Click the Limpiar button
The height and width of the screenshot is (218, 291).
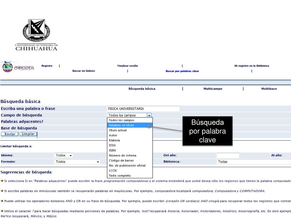point(28,134)
